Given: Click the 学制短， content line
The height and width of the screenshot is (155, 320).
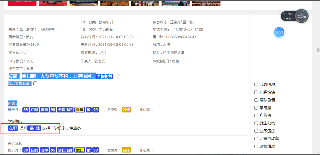Looking at the screenshot, I should coord(15,121).
